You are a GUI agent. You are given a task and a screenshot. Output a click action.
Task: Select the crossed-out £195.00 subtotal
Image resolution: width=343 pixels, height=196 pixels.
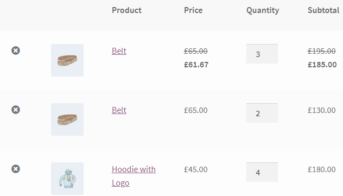(x=321, y=51)
